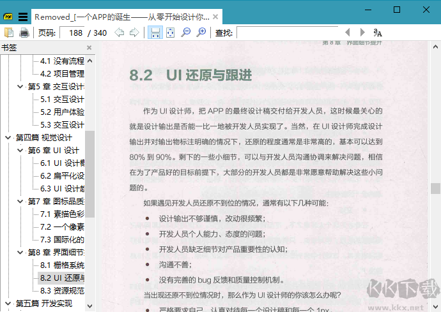Find next match arrow in search bar

[x=362, y=33]
